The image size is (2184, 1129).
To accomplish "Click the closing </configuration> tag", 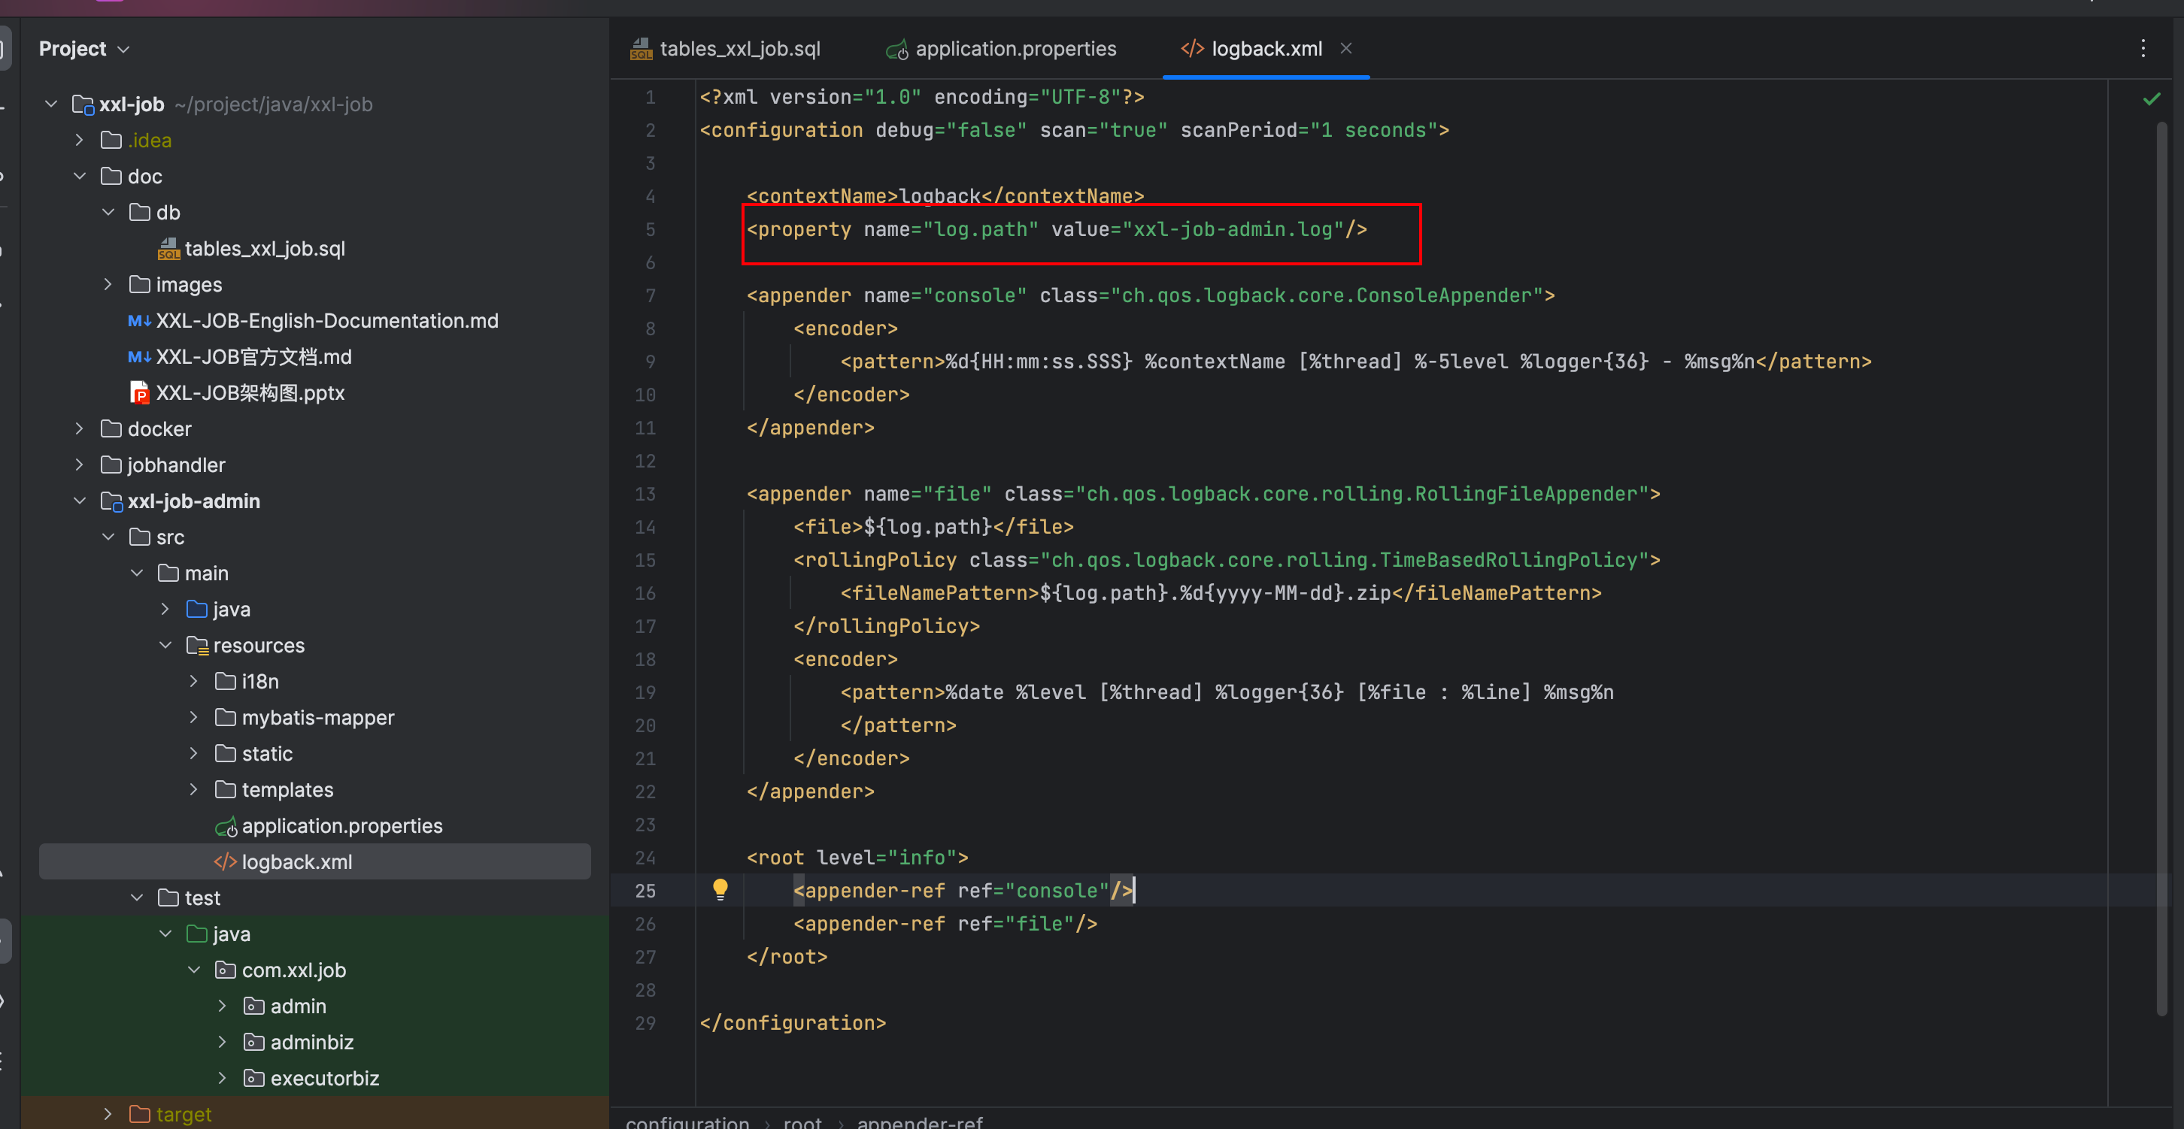I will tap(792, 1023).
